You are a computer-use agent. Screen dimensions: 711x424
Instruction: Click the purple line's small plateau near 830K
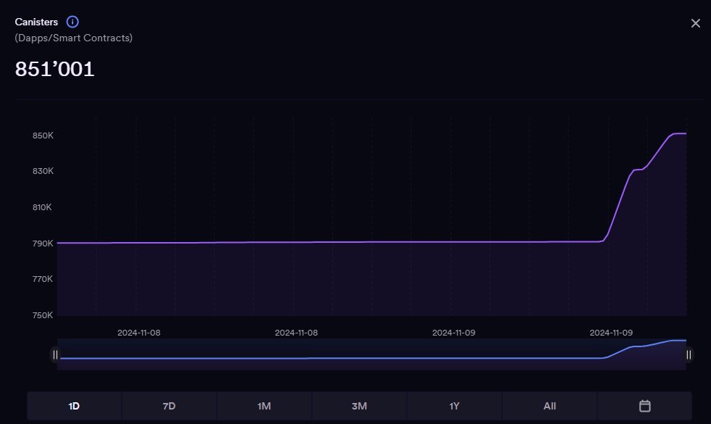tap(638, 170)
